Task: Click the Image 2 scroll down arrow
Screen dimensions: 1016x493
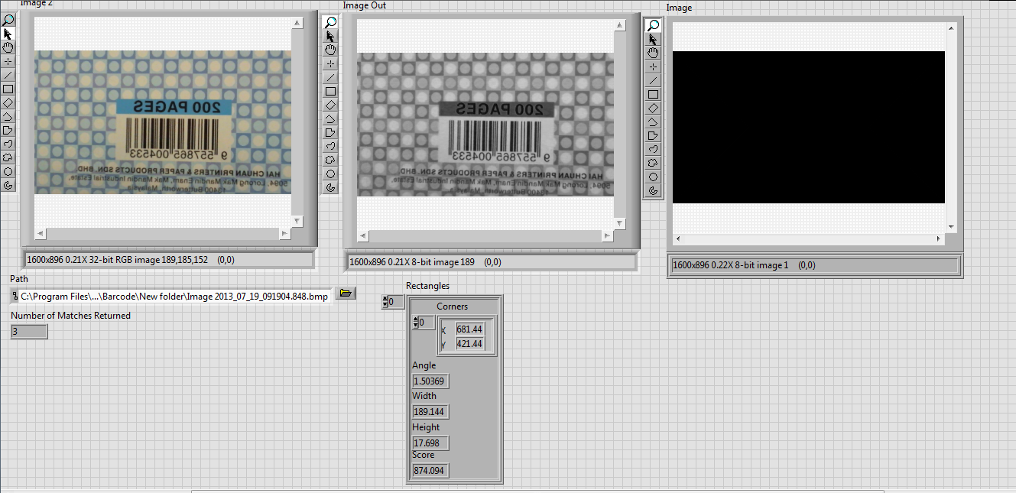Action: coord(297,222)
